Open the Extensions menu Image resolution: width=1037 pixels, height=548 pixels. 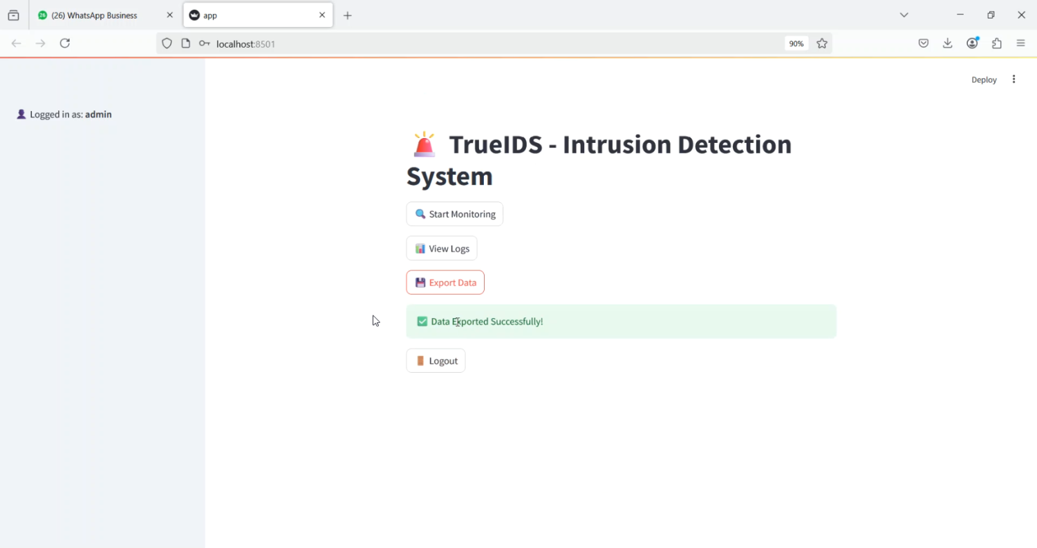pos(997,43)
